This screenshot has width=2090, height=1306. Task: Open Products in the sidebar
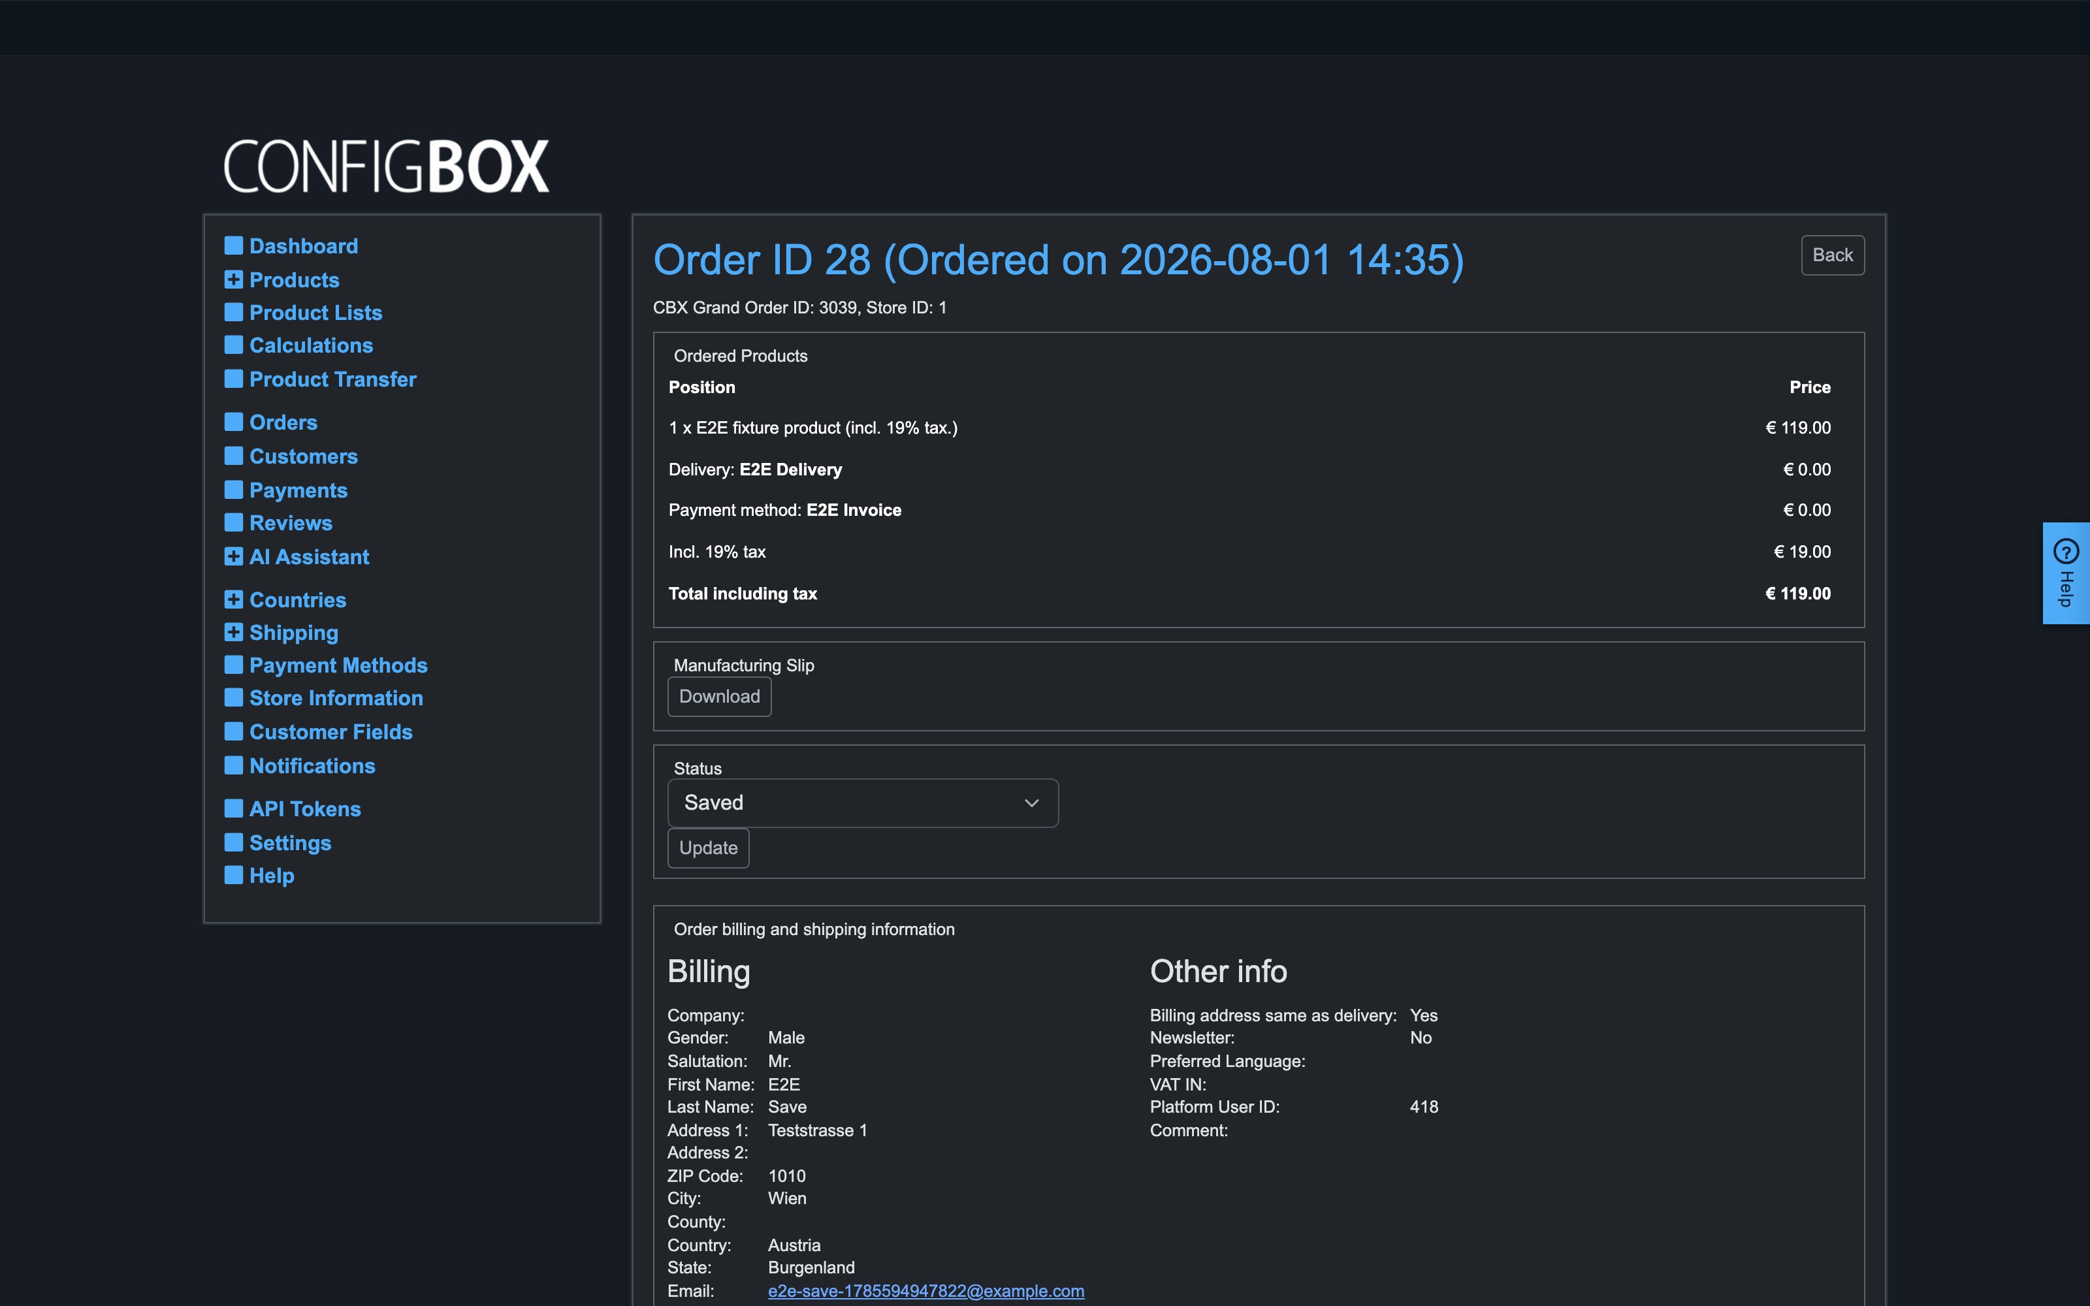[x=294, y=280]
